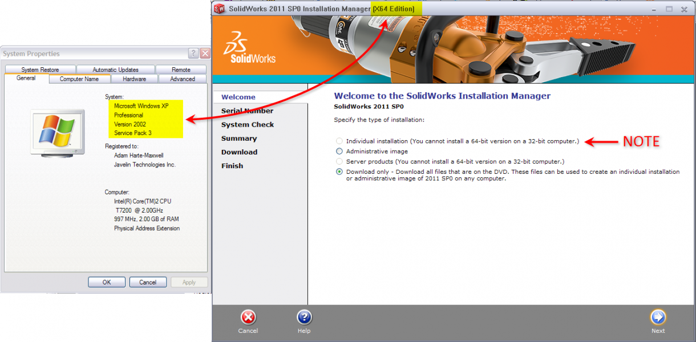
Task: Click the 'SolidWorks 2011 SP0' subtitle text
Action: [369, 107]
